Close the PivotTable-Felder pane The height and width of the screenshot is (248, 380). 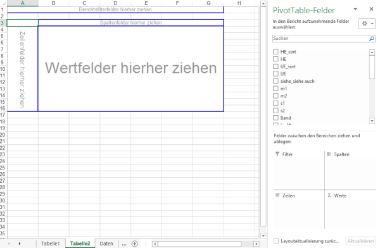371,9
